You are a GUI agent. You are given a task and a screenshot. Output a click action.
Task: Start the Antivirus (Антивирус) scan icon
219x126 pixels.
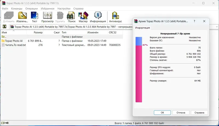tap(115, 15)
